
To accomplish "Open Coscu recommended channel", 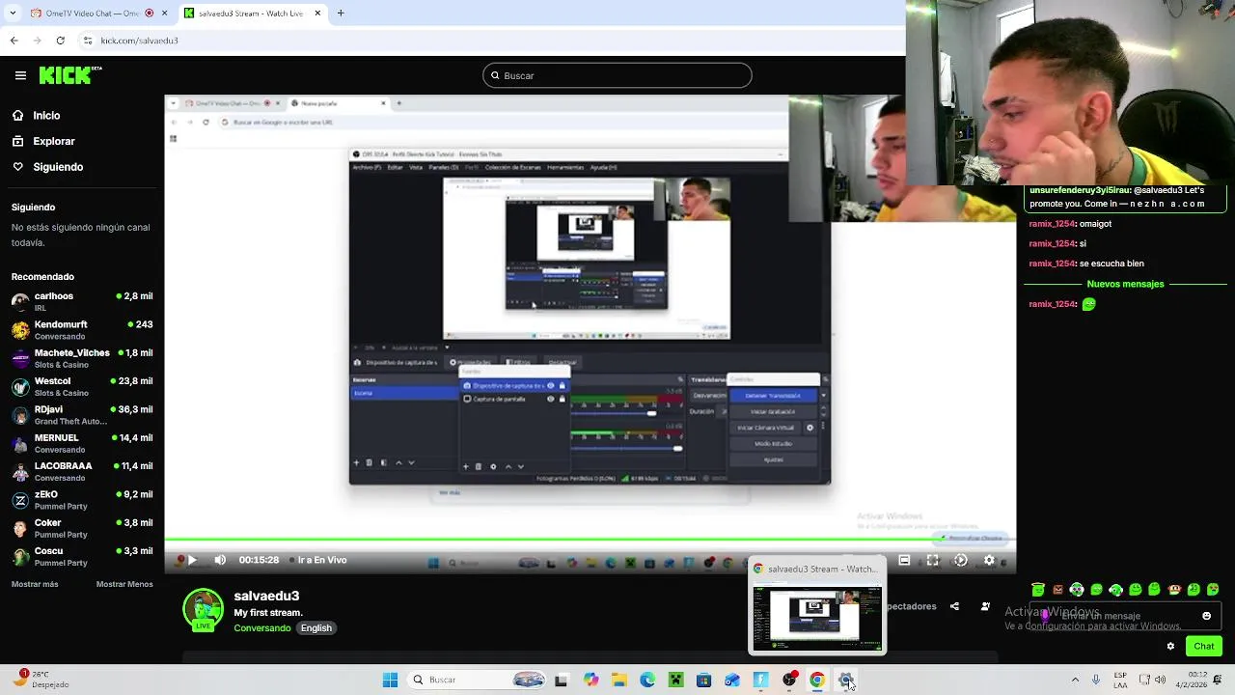I will pos(82,556).
